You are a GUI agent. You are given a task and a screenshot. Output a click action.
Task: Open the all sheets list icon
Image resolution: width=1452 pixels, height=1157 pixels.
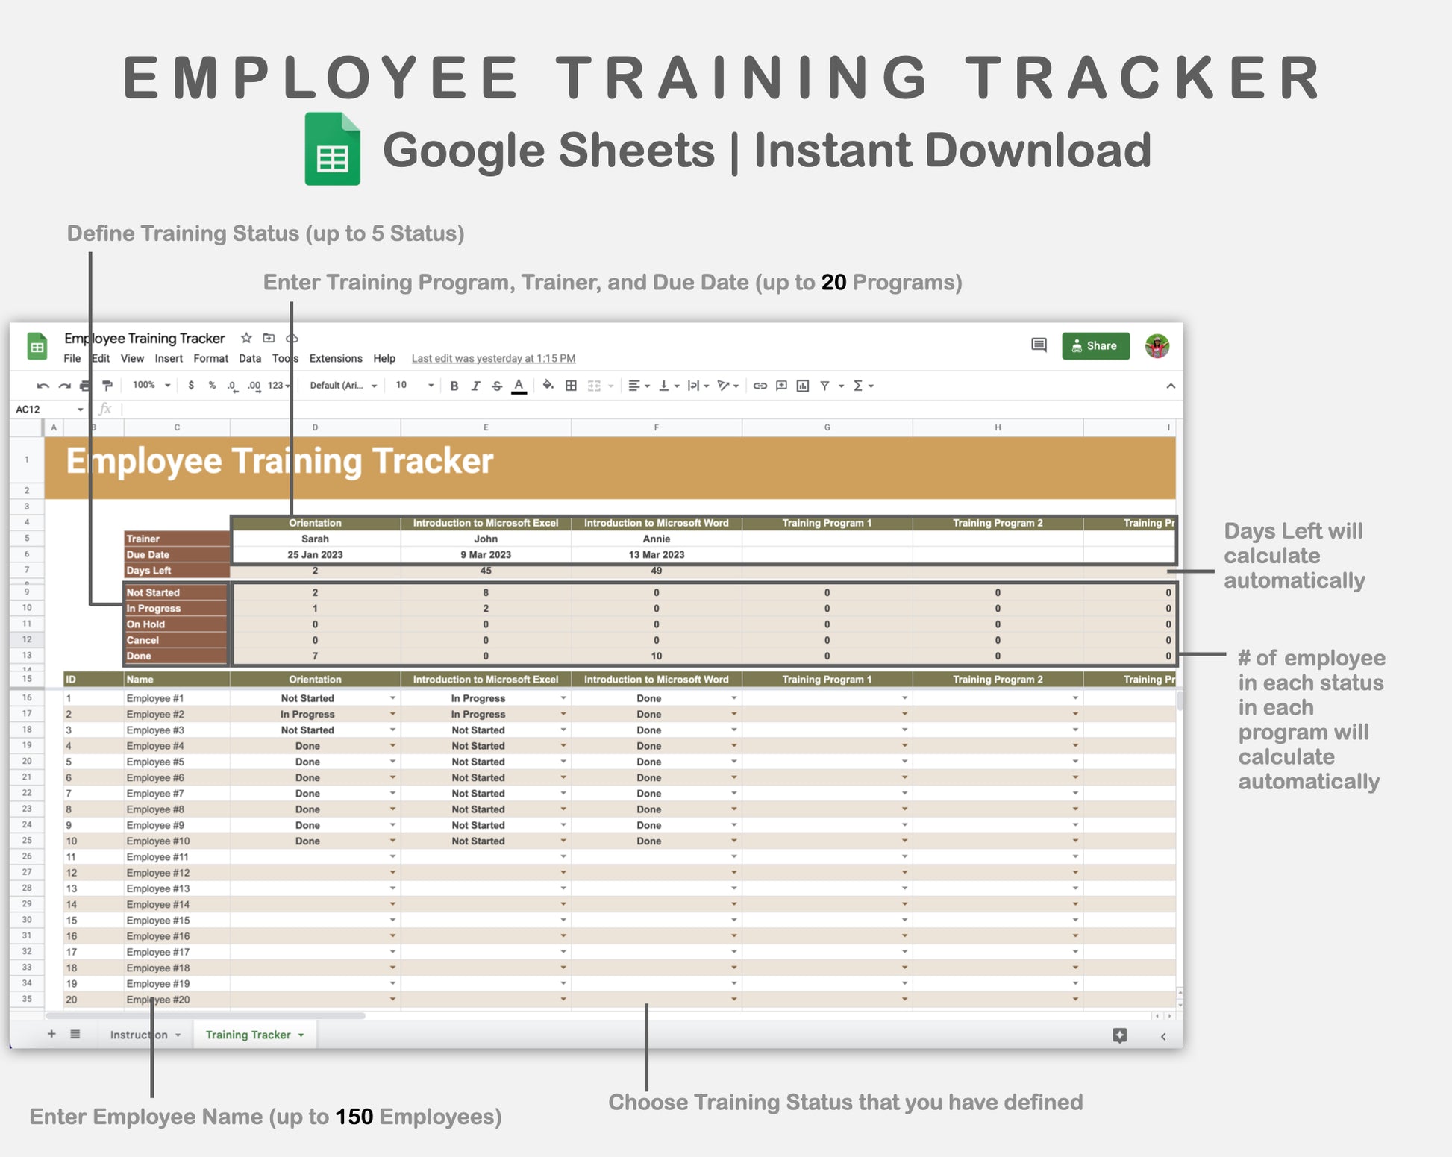pyautogui.click(x=75, y=1034)
